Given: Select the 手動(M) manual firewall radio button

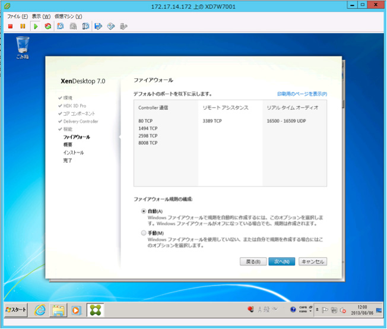Looking at the screenshot, I should pyautogui.click(x=144, y=233).
